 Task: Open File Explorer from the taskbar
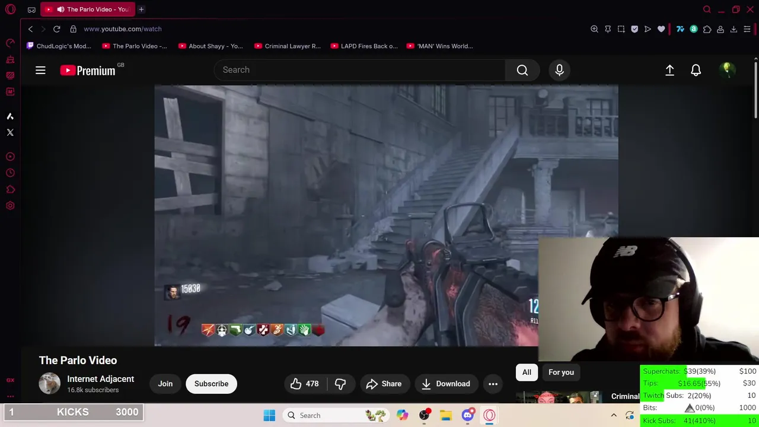(446, 415)
